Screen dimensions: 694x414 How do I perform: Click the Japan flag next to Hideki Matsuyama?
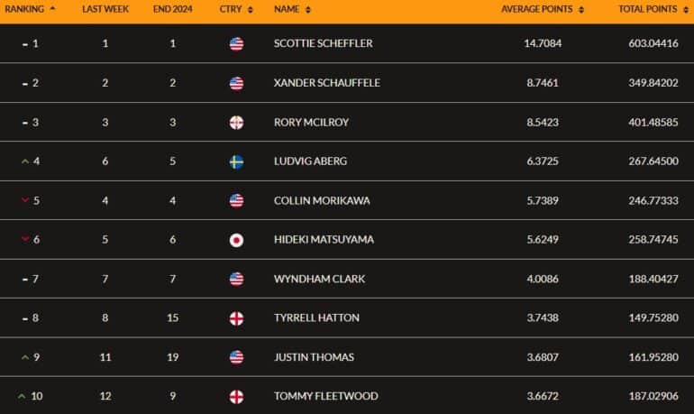(236, 240)
